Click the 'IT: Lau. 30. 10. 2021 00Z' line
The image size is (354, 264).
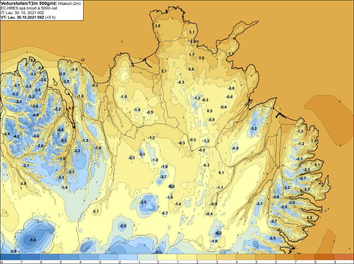(x=22, y=13)
